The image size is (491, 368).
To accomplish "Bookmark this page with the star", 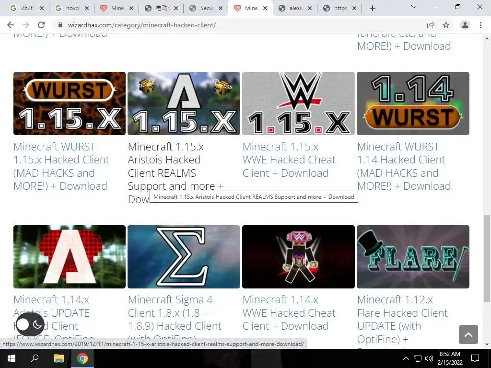I will [x=446, y=25].
